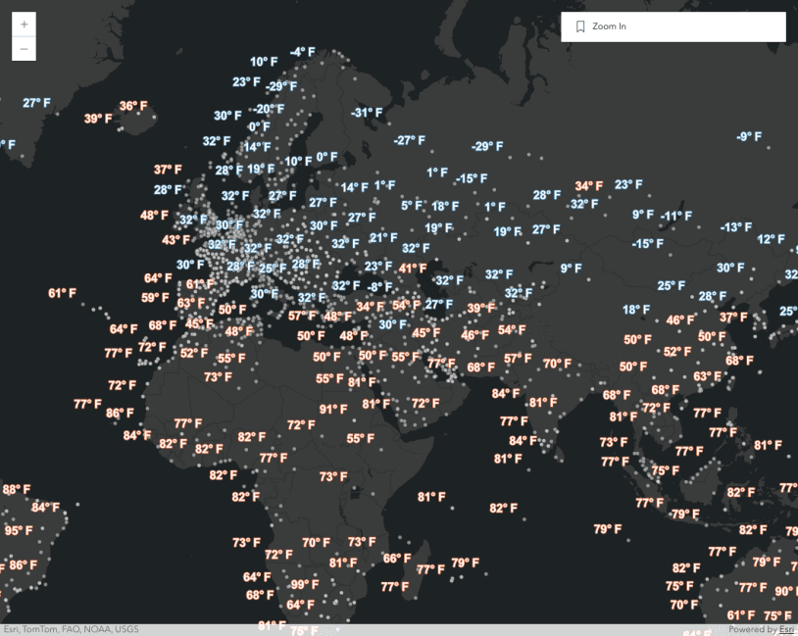Click the 88° F temperature label
This screenshot has height=636, width=798.
(x=17, y=490)
